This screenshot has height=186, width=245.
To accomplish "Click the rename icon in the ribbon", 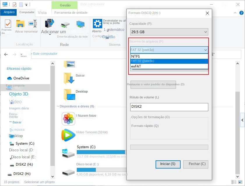I will pos(33,24).
